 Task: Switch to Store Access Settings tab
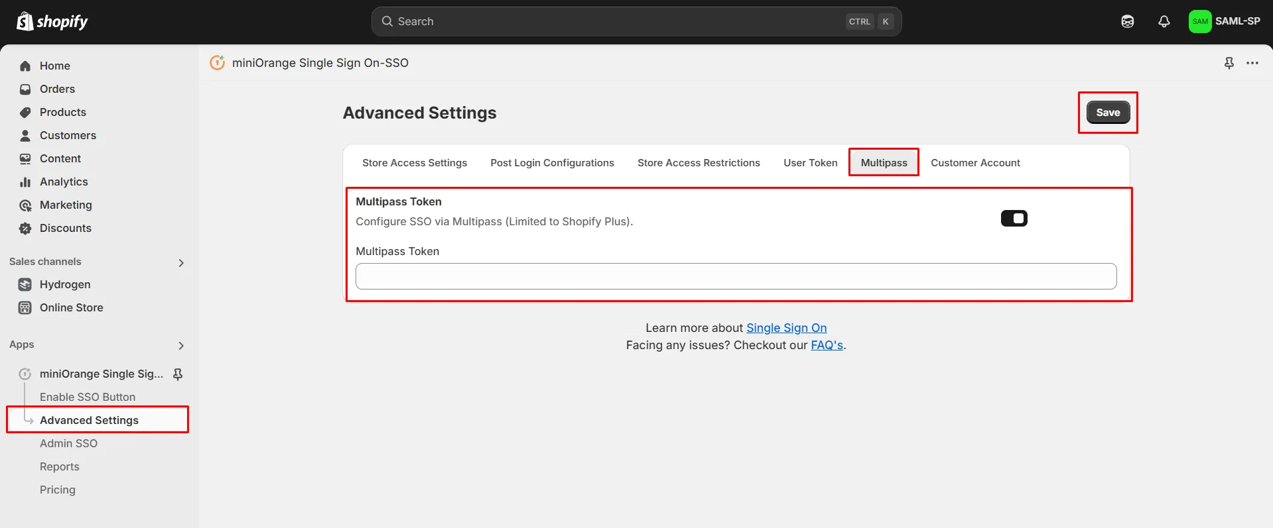pyautogui.click(x=415, y=163)
